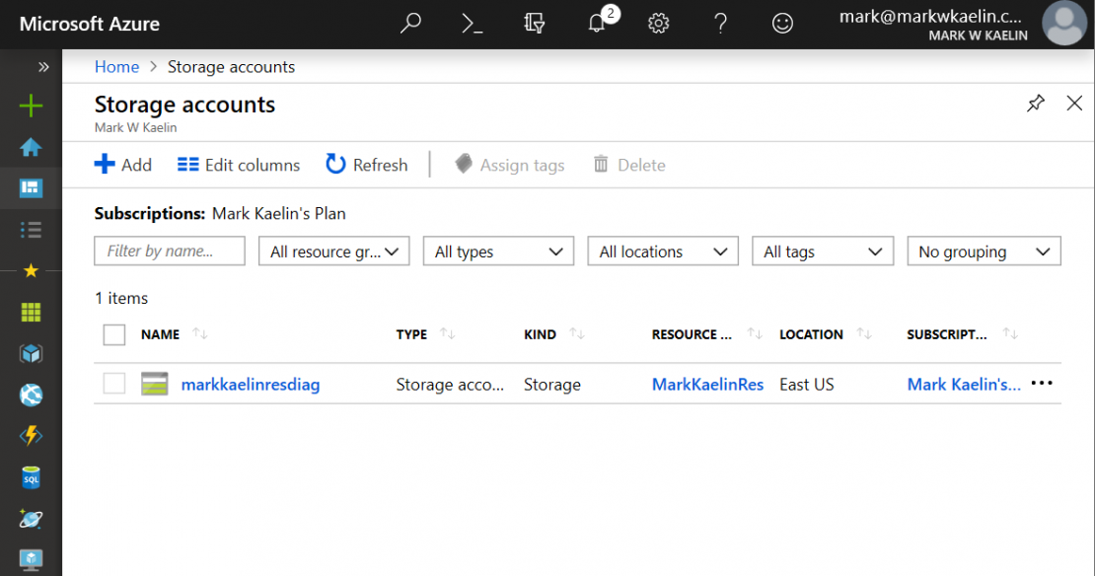This screenshot has height=576, width=1095.
Task: Open the markkaelinresdiag storage account
Action: pyautogui.click(x=251, y=385)
